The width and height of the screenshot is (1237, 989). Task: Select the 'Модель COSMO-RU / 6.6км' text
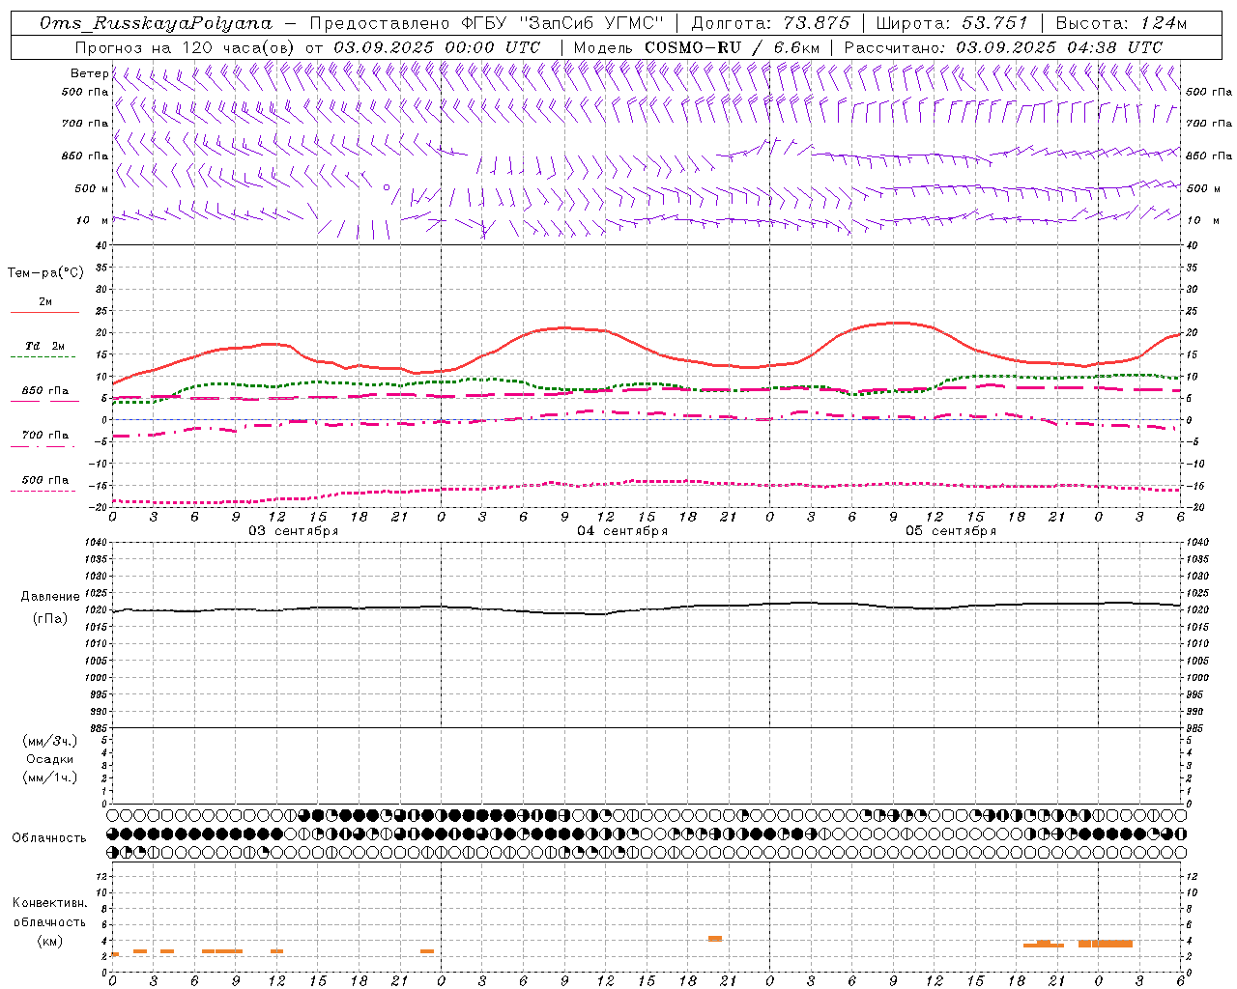click(696, 47)
